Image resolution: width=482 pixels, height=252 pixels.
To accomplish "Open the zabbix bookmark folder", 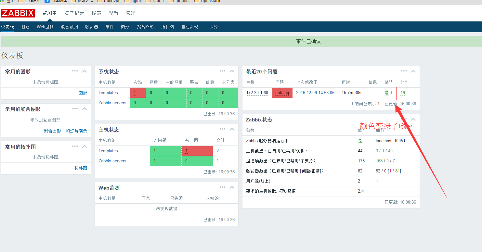I will pos(155,1).
